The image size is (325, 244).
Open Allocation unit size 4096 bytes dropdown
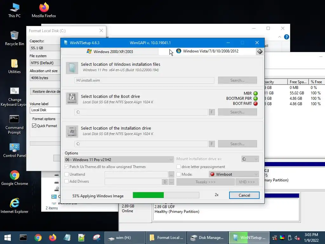45,78
